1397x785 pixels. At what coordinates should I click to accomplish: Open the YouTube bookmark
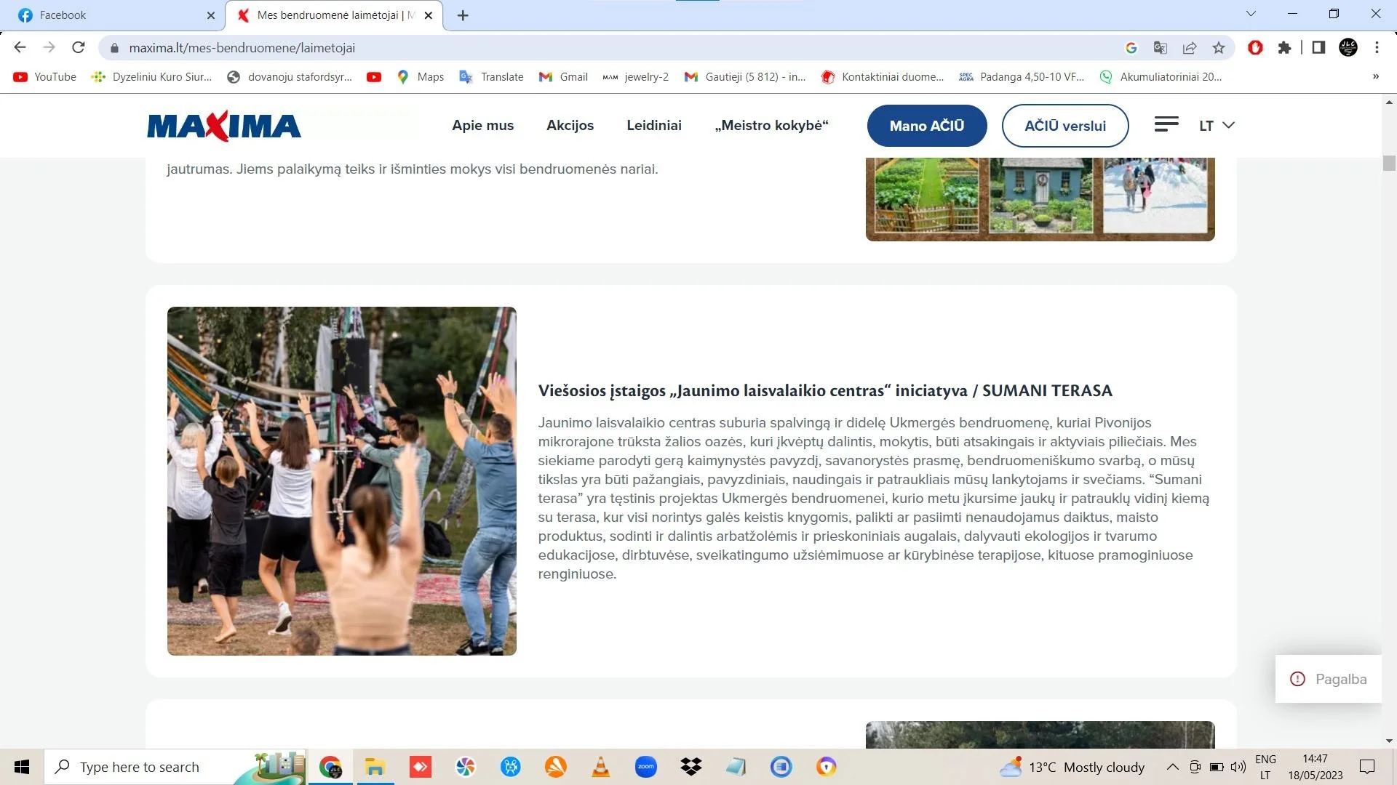[45, 76]
